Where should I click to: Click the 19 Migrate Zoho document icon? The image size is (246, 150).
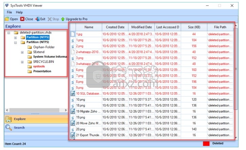point(73,111)
